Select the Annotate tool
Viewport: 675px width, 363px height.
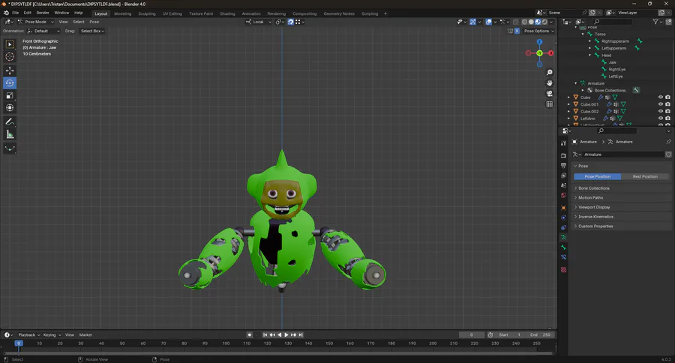click(10, 122)
